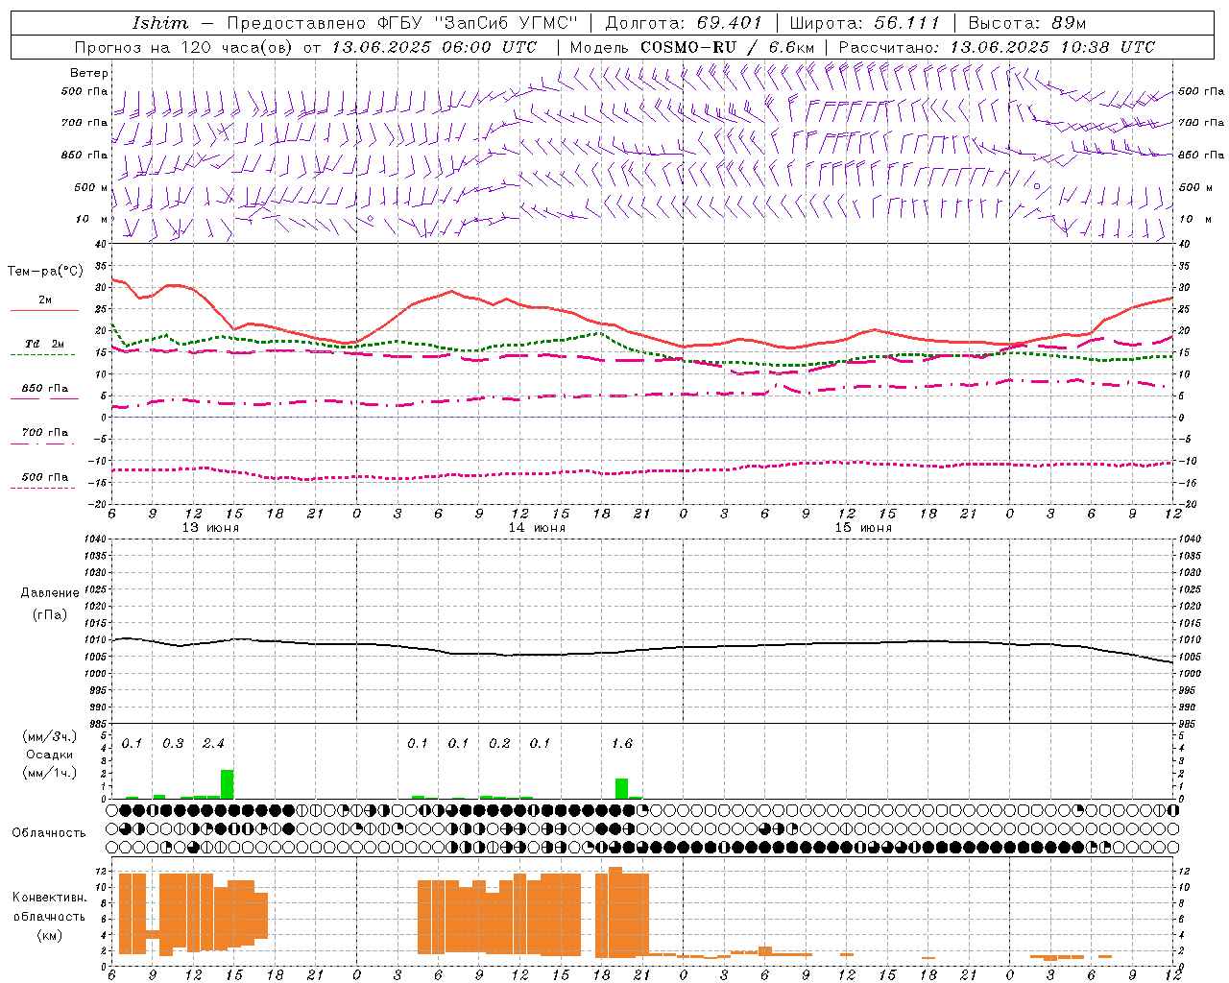Click the 'Конвективн.' convective cloud label

(x=49, y=898)
